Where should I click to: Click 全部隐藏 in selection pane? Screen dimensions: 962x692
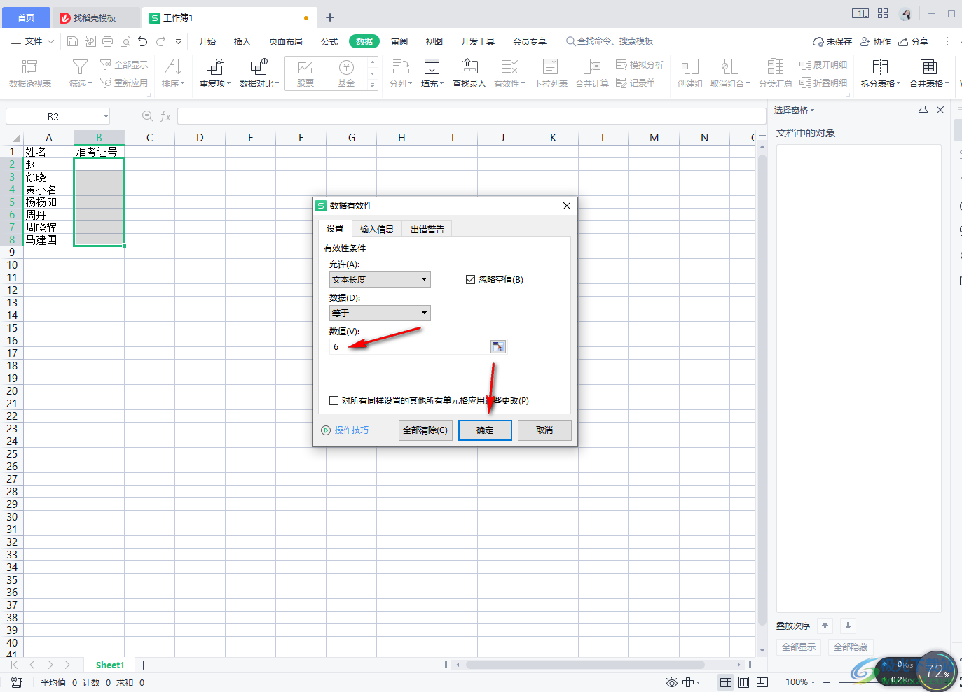[851, 647]
